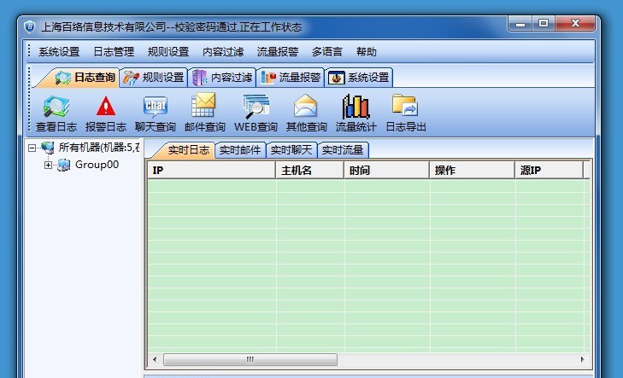Open the 规则设置 menu
623x378 pixels.
click(168, 52)
